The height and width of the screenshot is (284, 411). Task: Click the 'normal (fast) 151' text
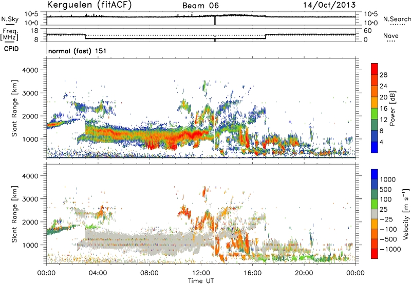tap(78, 51)
